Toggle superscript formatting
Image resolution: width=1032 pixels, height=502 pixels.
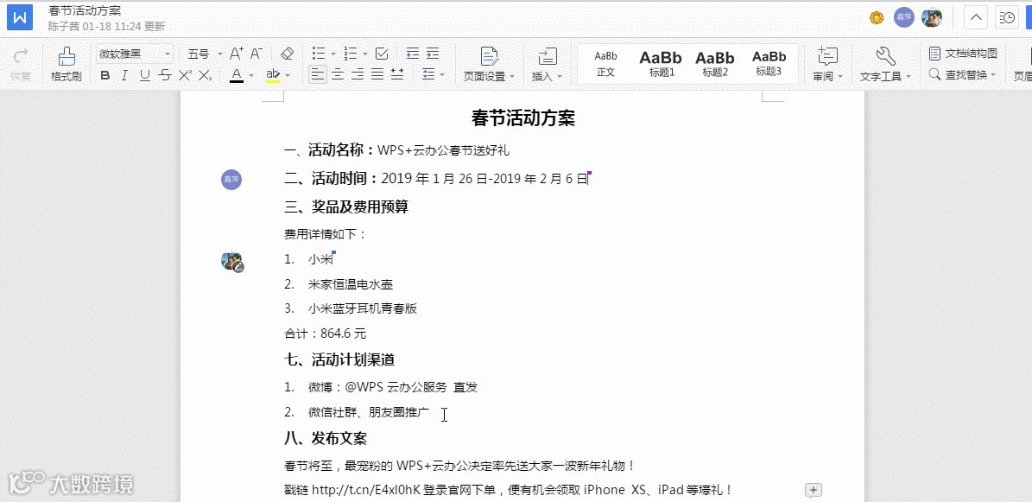[185, 75]
